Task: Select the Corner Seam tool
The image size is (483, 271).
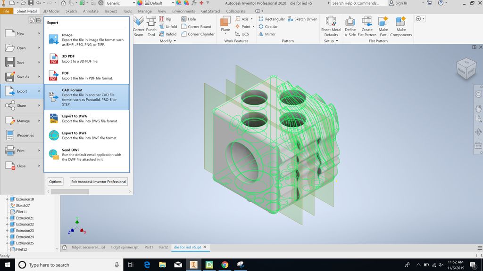Action: point(139,27)
